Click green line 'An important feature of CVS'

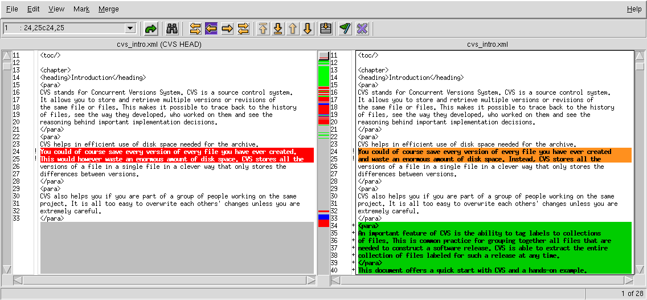[495, 233]
